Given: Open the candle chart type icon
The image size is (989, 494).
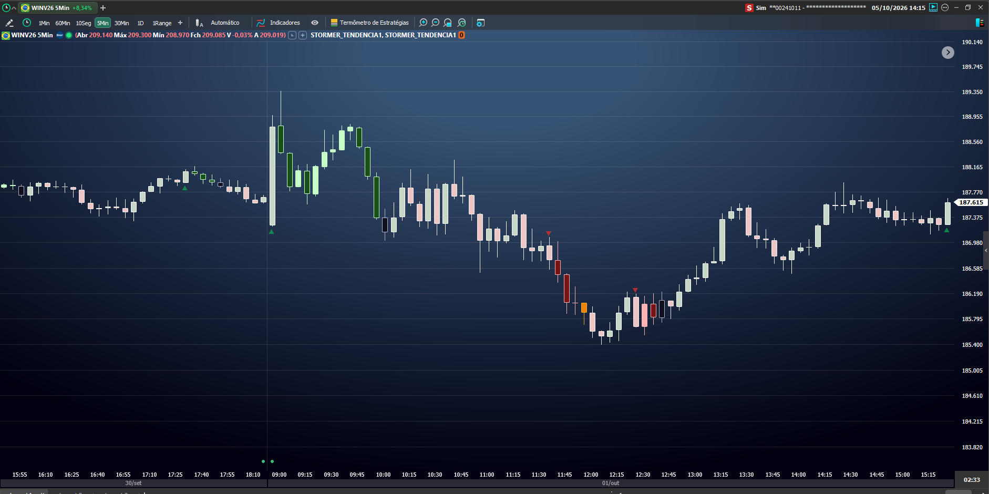Looking at the screenshot, I should pos(199,23).
